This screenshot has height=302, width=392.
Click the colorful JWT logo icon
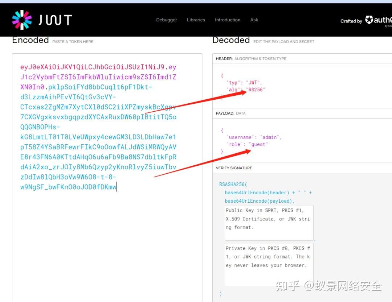coord(22,20)
